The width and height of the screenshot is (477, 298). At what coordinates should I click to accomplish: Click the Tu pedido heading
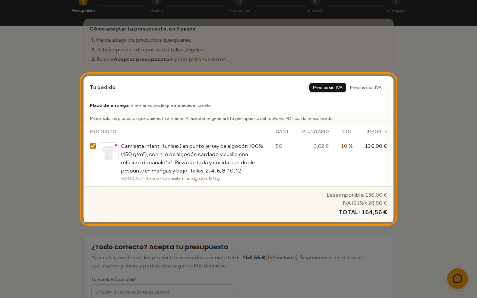pos(102,87)
